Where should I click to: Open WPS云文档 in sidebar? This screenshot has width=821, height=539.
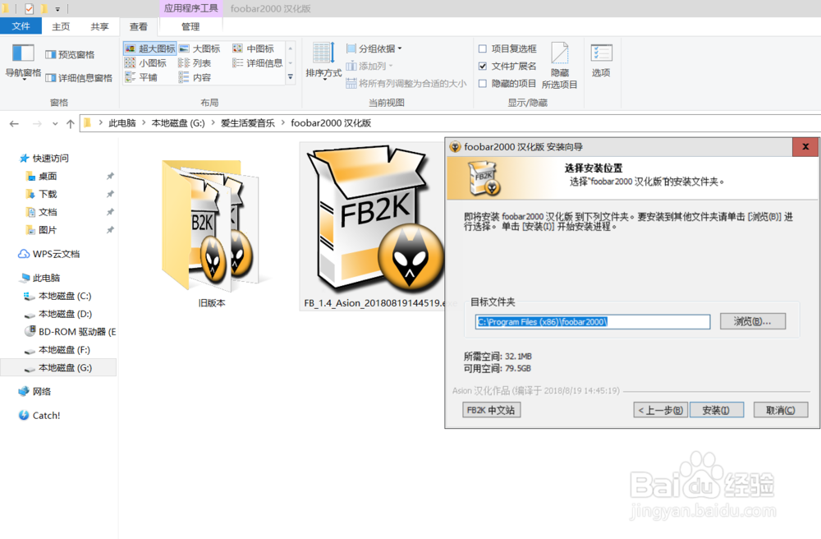pyautogui.click(x=49, y=254)
